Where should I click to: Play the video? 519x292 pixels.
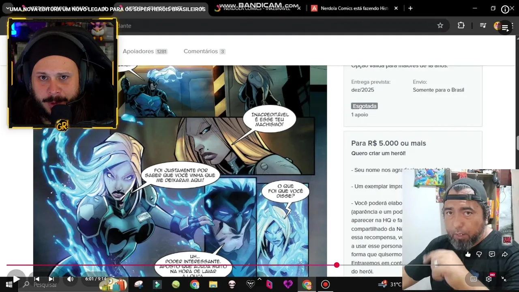[x=16, y=279]
